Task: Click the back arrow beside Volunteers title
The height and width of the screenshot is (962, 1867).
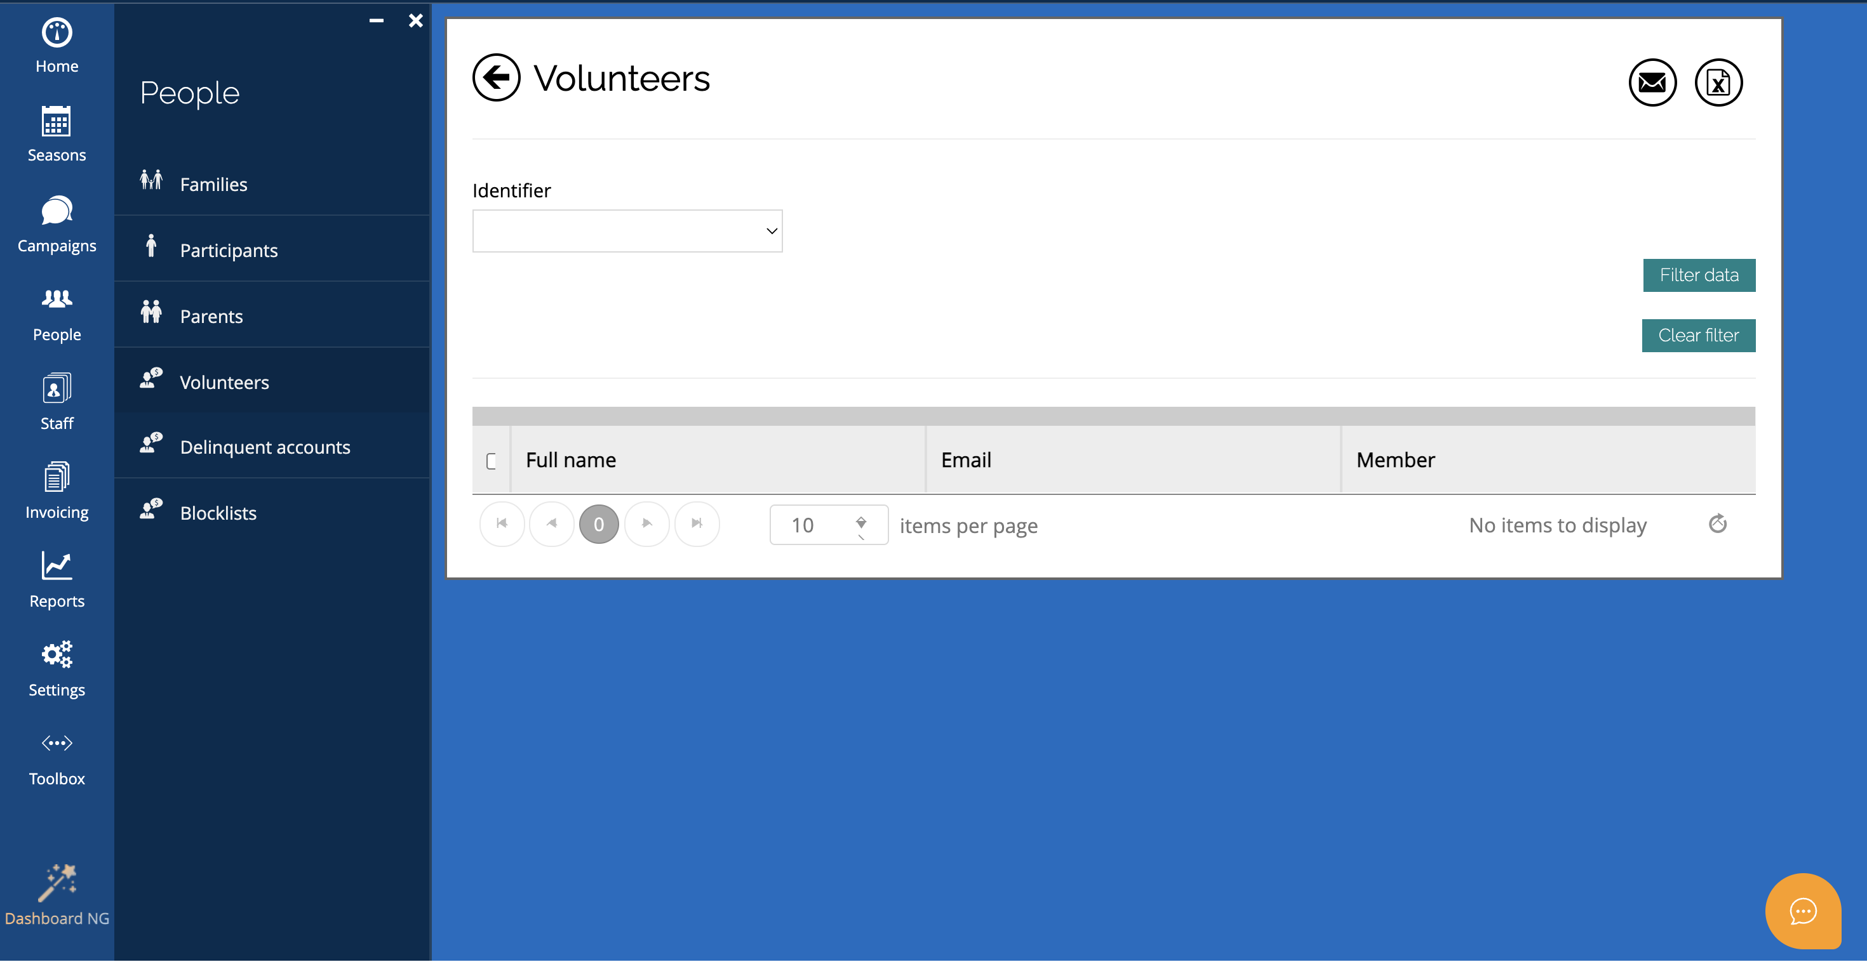Action: pyautogui.click(x=497, y=77)
